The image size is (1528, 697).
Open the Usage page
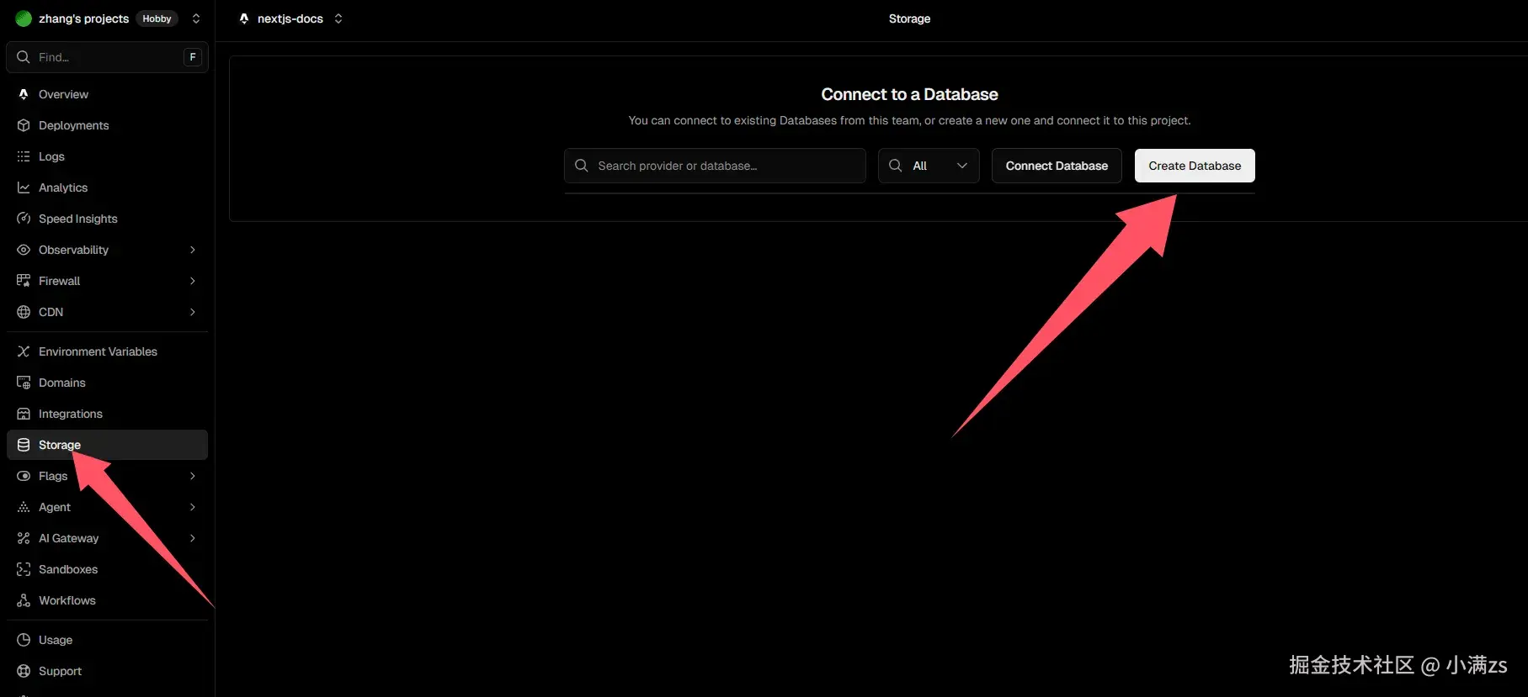[107, 640]
